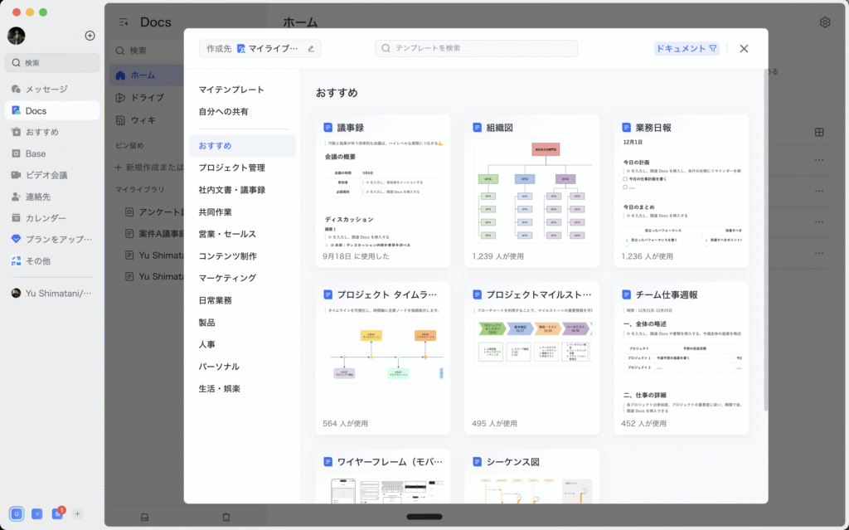Click the trash icon at the bottom
This screenshot has height=530, width=849.
pyautogui.click(x=226, y=517)
